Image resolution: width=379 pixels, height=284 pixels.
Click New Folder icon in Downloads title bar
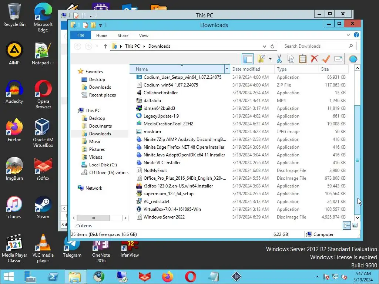[93, 25]
